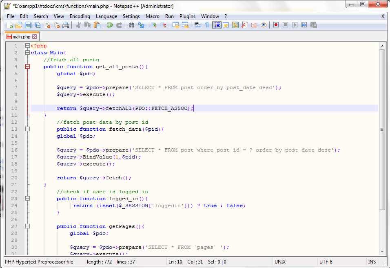390x268 pixels.
Task: Collapse the get_all_posts function fold marker
Action: pyautogui.click(x=27, y=67)
